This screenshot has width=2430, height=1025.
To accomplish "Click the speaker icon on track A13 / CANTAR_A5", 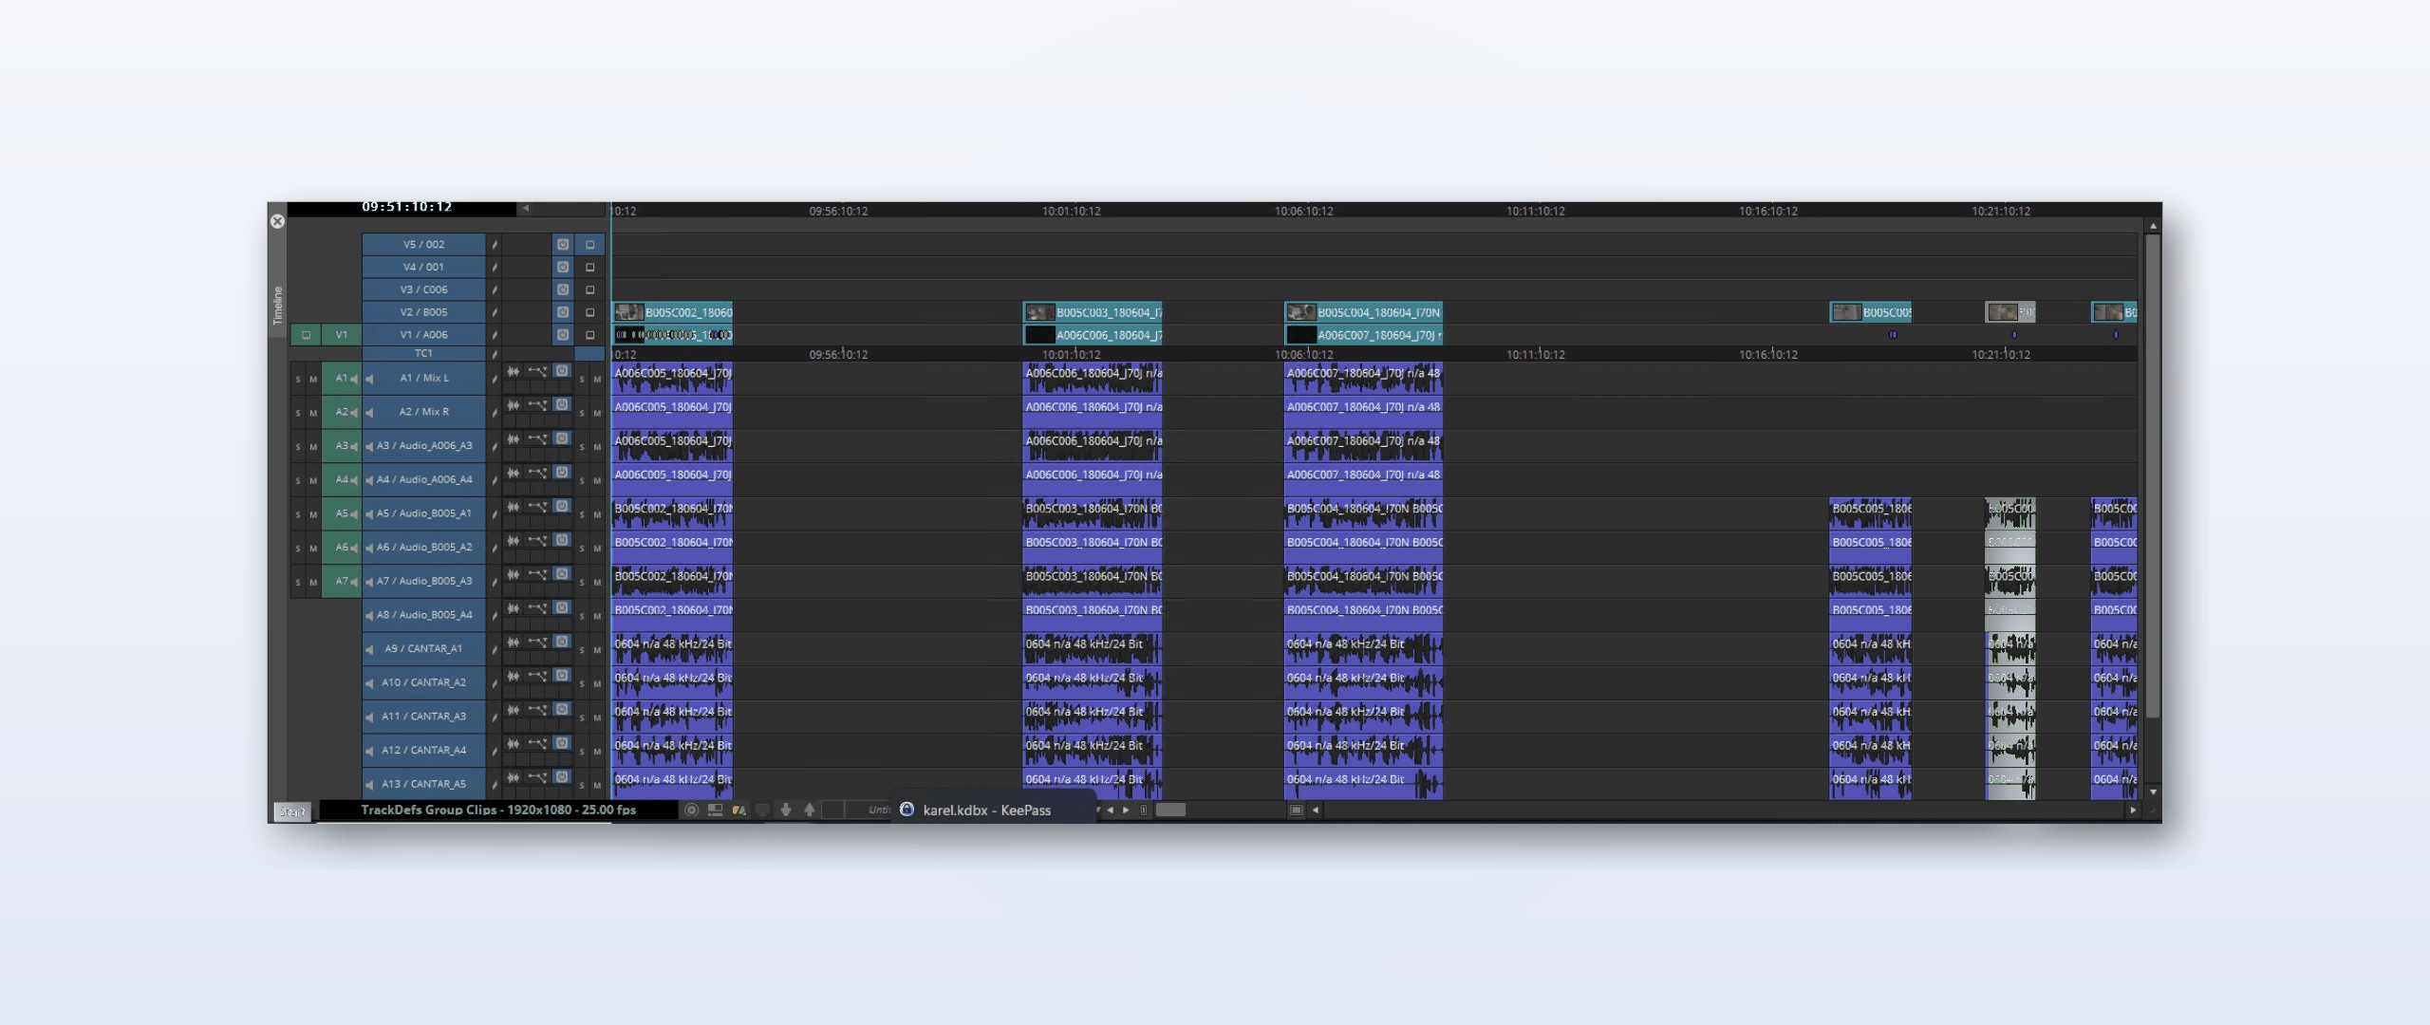I will pyautogui.click(x=369, y=785).
